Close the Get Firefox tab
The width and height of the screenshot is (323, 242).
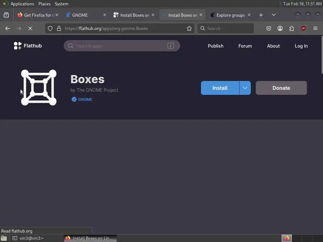(57, 15)
